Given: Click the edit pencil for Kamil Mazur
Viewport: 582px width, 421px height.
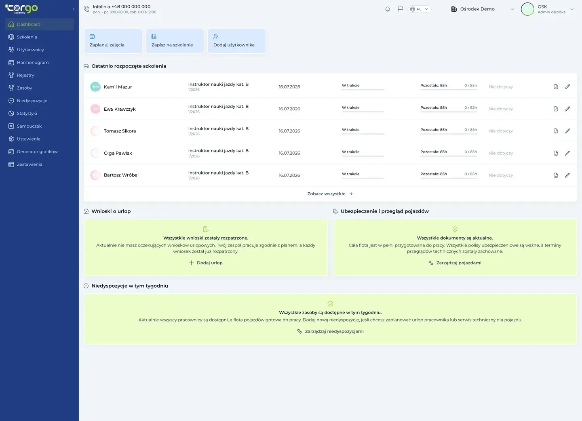Looking at the screenshot, I should pos(567,87).
